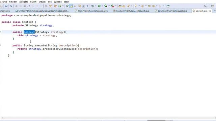Click the Disconnect debug icon
This screenshot has width=216, height=121.
(x=29, y=6)
